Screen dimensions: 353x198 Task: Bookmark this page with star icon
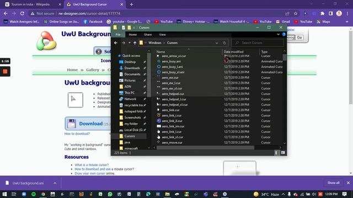point(296,14)
